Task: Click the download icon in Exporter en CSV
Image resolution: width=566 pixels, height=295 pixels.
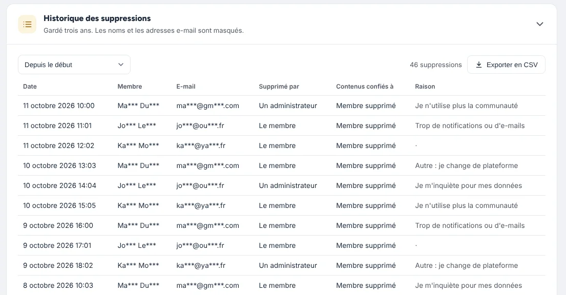Action: [478, 65]
